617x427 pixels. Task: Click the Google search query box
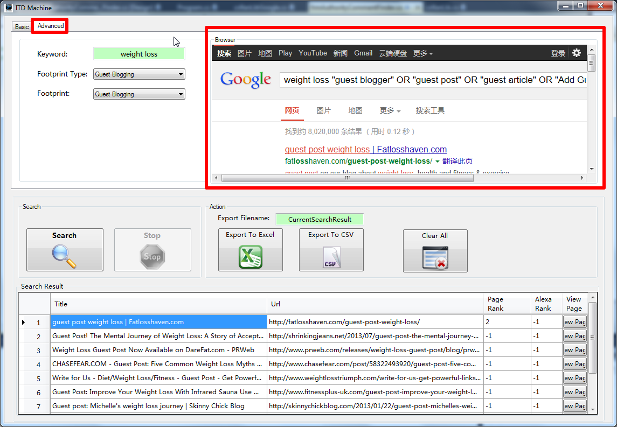(x=433, y=80)
